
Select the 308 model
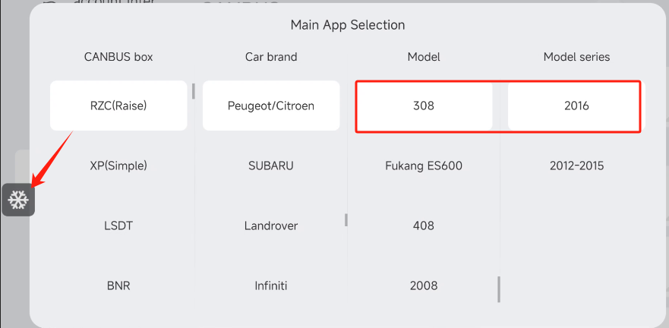tap(424, 106)
